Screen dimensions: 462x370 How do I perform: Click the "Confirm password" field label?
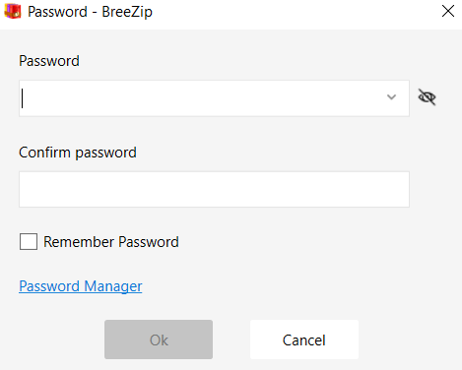coord(78,153)
